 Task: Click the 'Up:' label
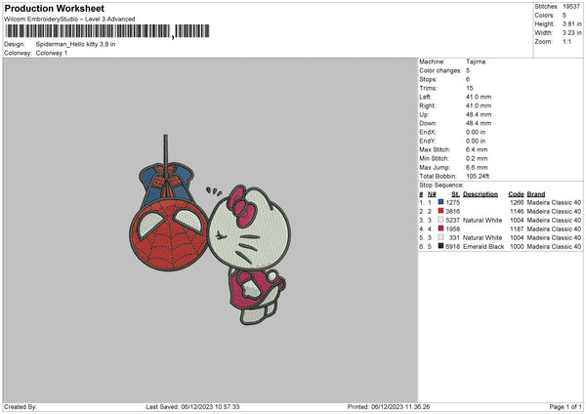(x=424, y=114)
